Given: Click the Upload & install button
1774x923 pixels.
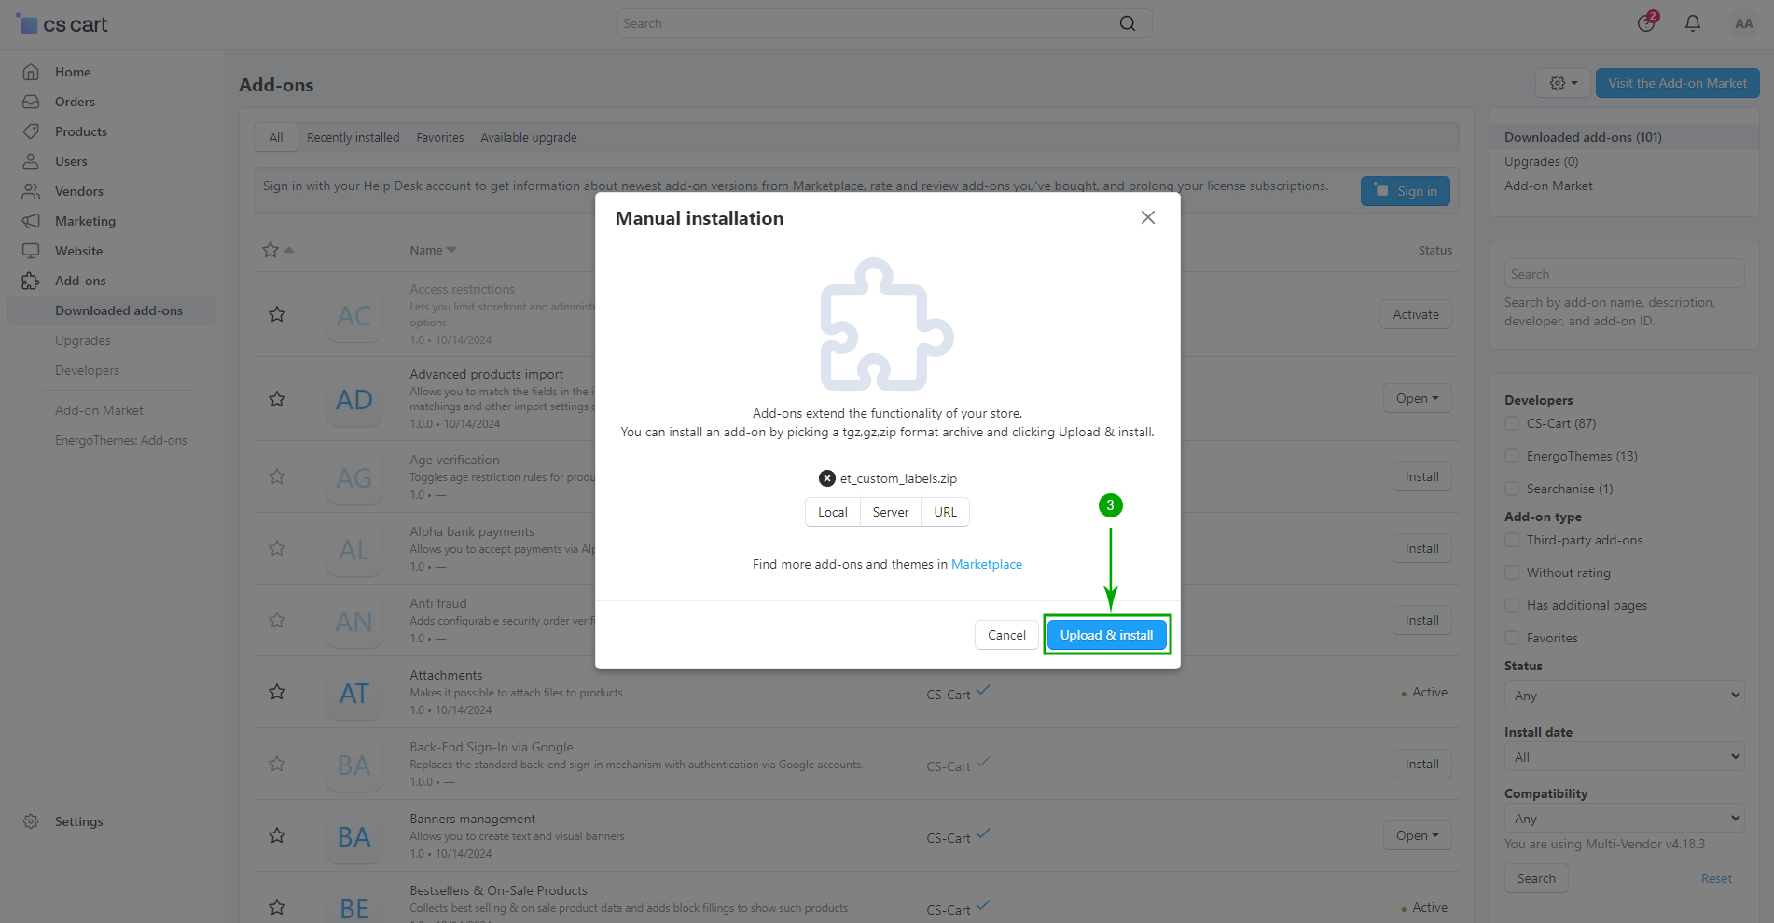Looking at the screenshot, I should pyautogui.click(x=1106, y=635).
